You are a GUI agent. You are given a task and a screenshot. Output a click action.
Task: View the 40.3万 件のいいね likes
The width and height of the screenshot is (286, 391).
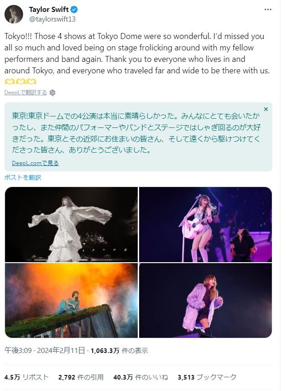(140, 377)
